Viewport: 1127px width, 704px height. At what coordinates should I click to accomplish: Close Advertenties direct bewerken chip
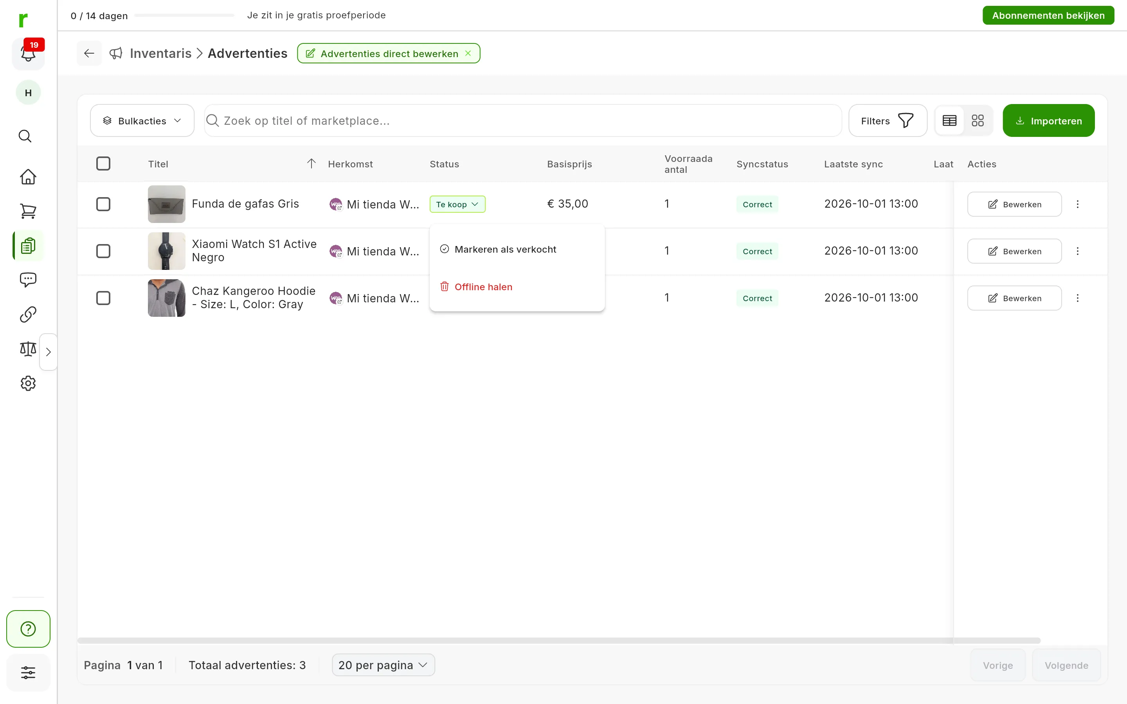click(x=468, y=54)
